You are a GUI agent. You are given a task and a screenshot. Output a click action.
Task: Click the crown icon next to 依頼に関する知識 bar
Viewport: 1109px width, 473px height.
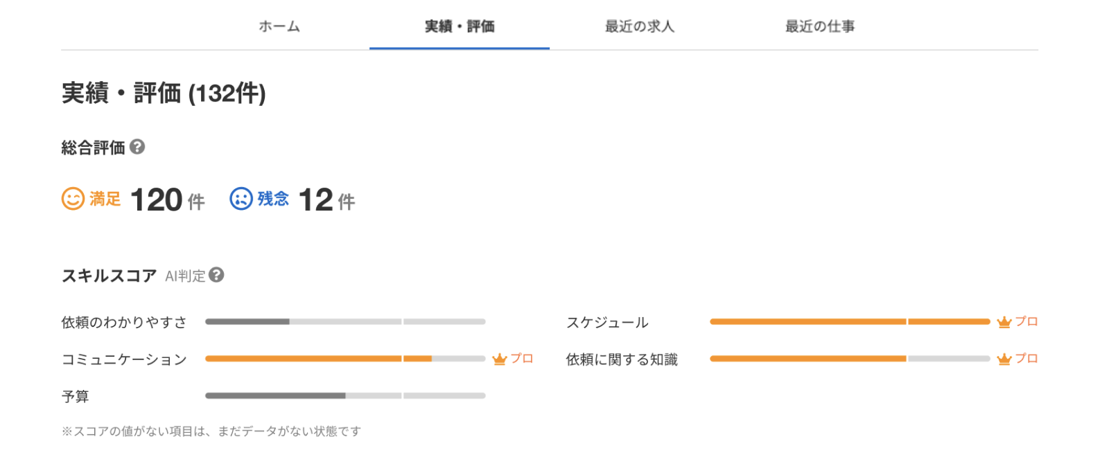click(x=1004, y=359)
